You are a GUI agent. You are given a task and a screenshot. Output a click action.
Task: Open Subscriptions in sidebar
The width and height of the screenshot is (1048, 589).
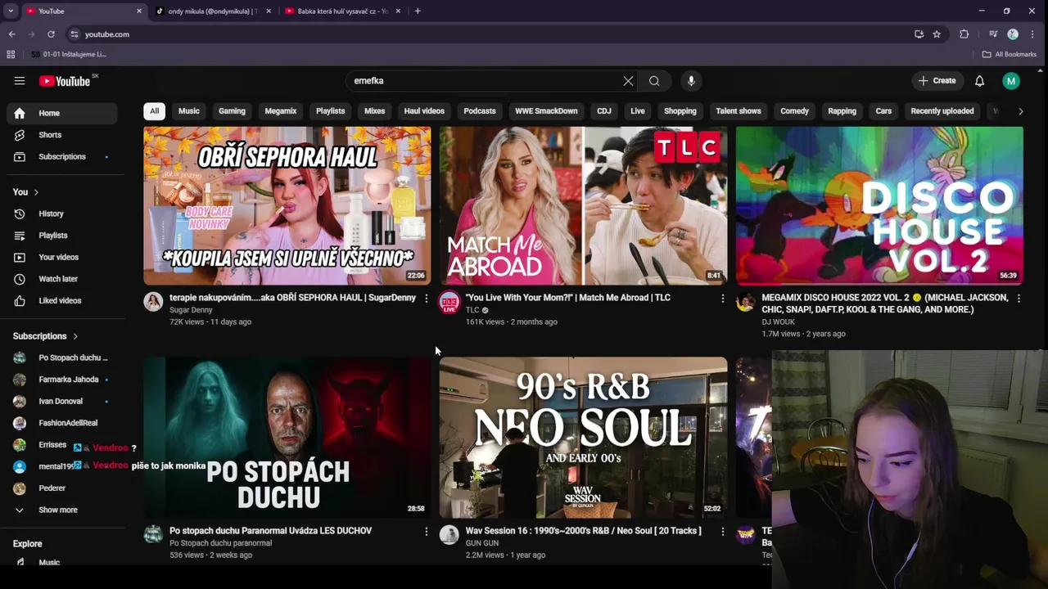64,156
